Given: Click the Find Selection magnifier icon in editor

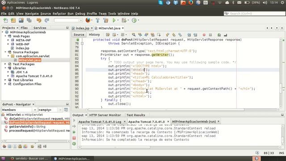Looking at the screenshot, I should (x=134, y=35).
